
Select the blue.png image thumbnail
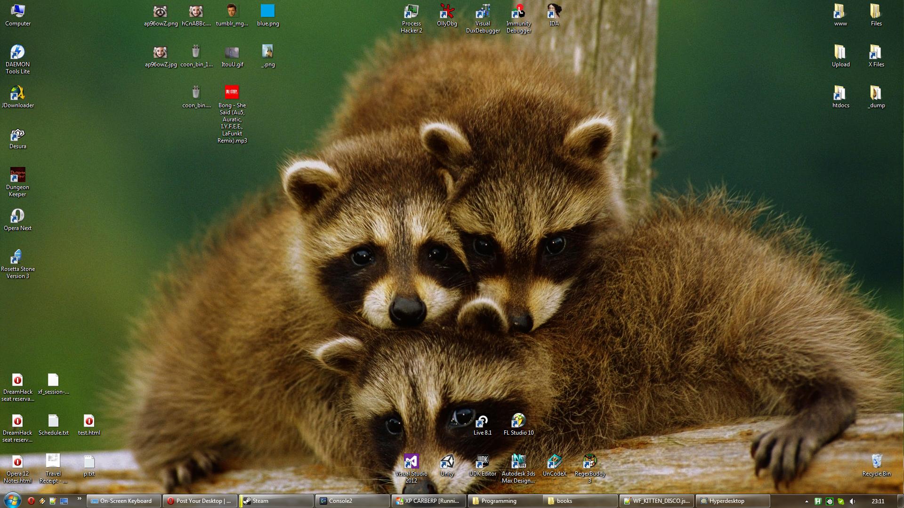point(268,12)
